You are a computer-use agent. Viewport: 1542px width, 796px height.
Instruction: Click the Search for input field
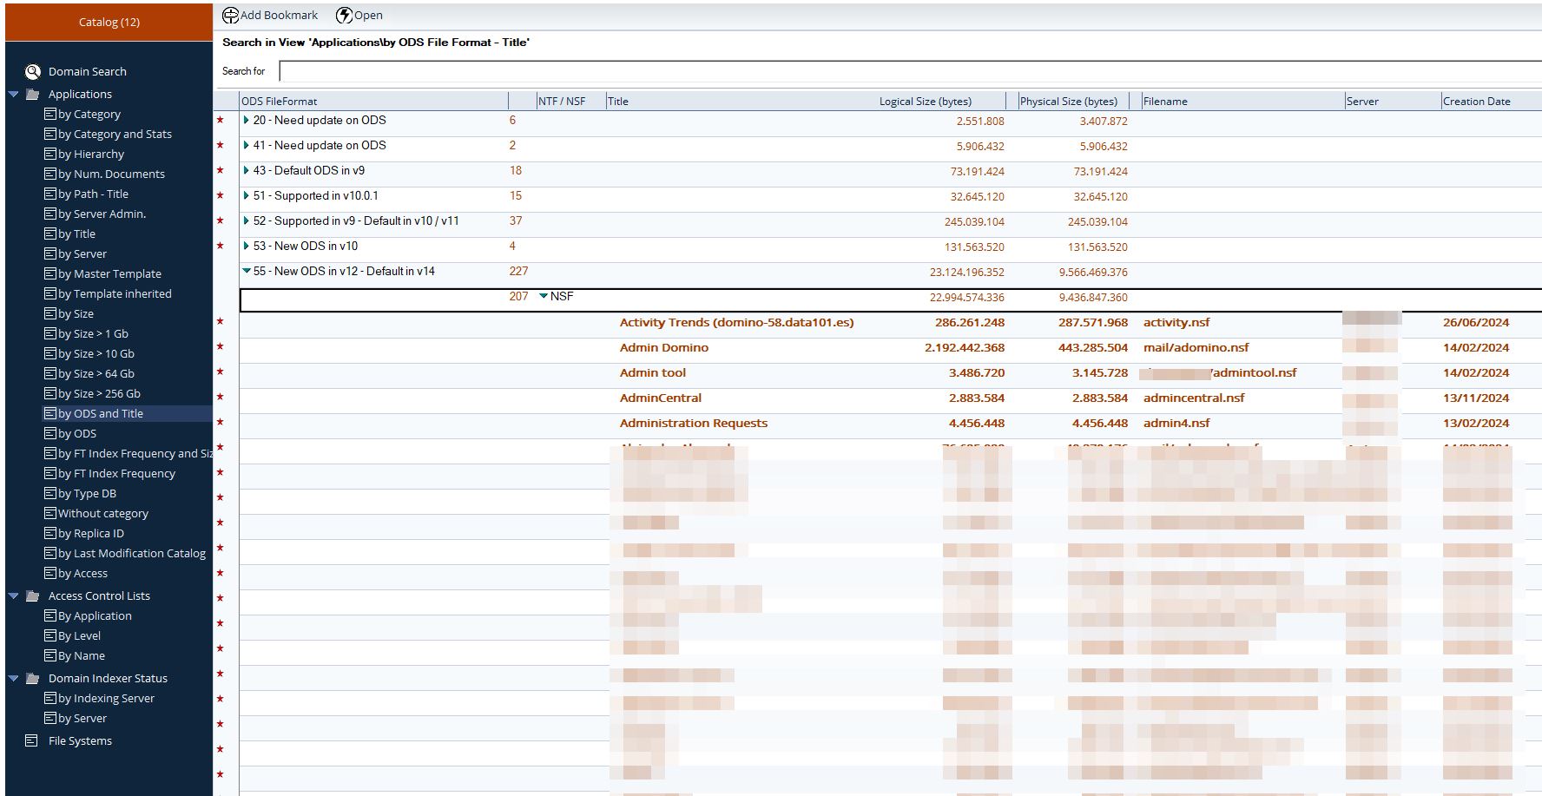click(909, 72)
